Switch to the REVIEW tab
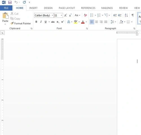The image size is (141, 135). point(124,8)
